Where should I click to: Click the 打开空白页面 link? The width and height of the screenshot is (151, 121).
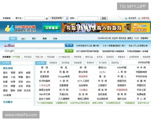point(144,63)
